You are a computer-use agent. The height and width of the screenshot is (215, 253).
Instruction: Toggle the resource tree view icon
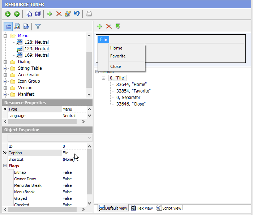(x=8, y=26)
